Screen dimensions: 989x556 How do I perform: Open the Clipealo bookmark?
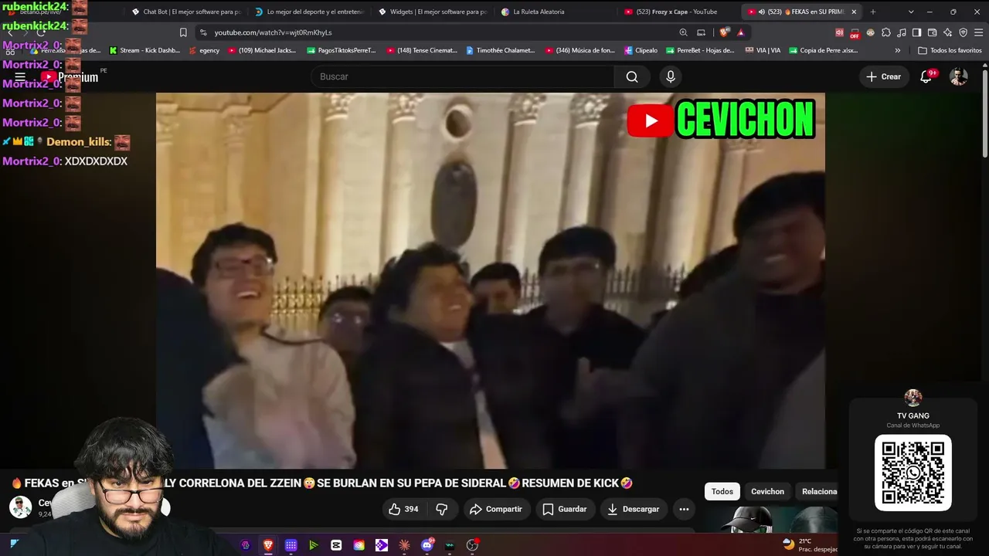point(641,50)
